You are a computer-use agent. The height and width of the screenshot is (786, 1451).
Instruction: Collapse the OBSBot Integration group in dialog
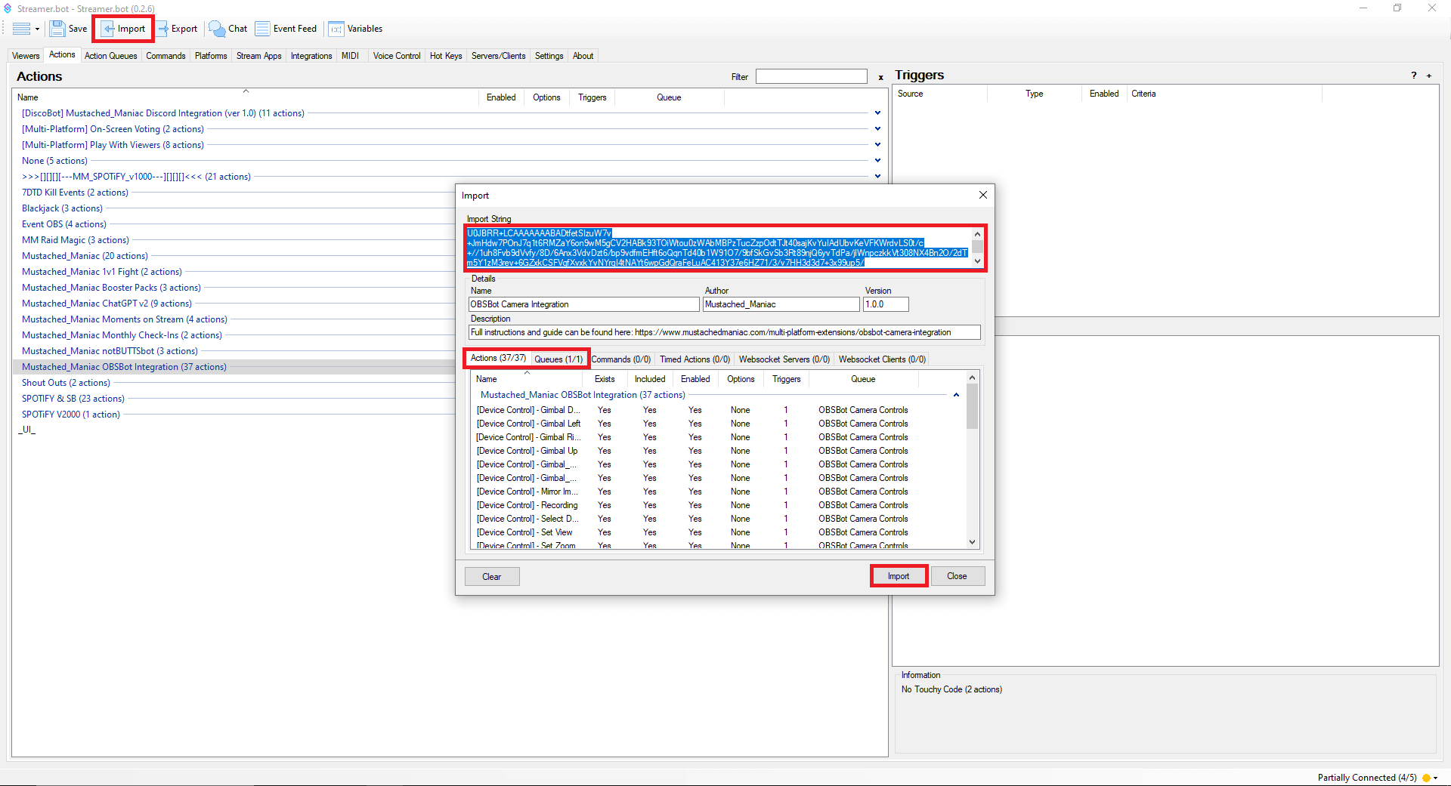click(956, 395)
